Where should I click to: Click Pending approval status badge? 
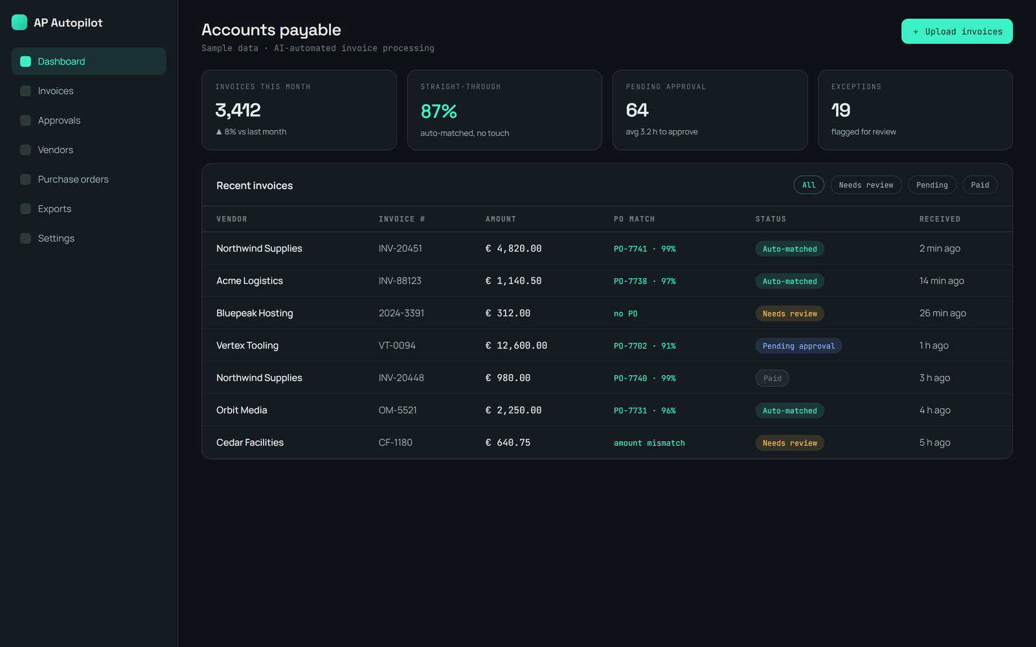798,346
